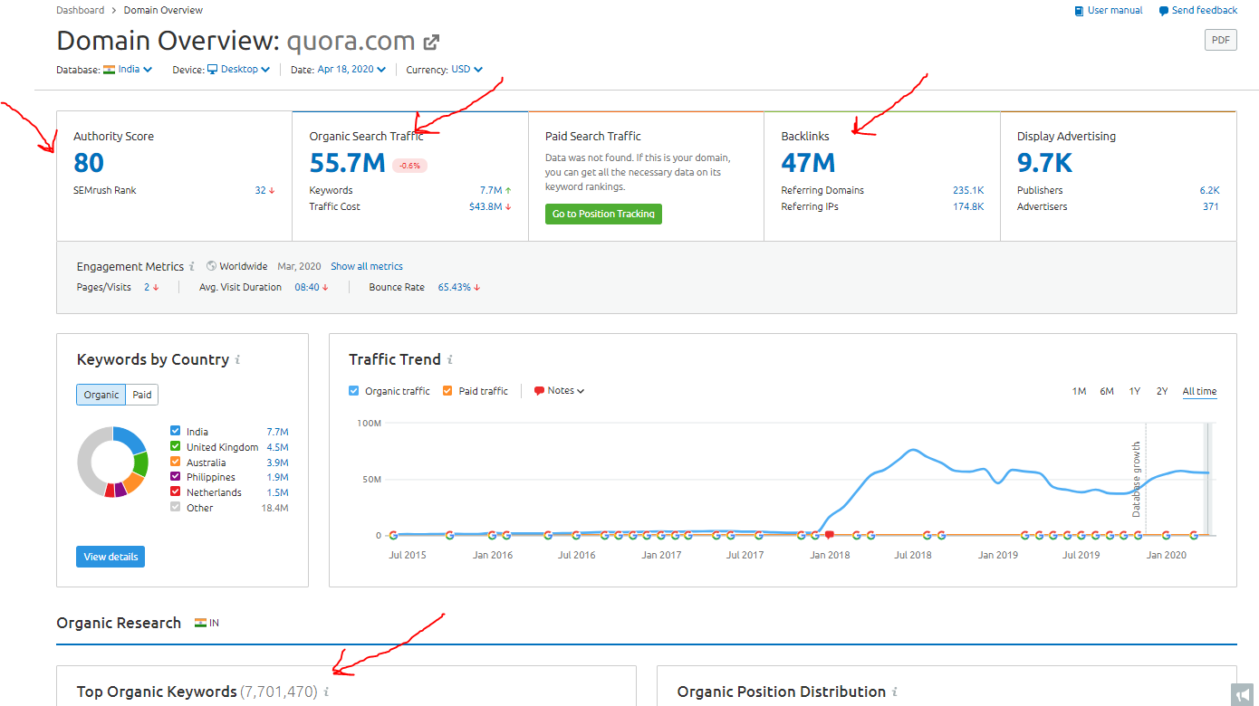Click the red Notes flag icon
This screenshot has height=706, width=1259.
[x=539, y=391]
